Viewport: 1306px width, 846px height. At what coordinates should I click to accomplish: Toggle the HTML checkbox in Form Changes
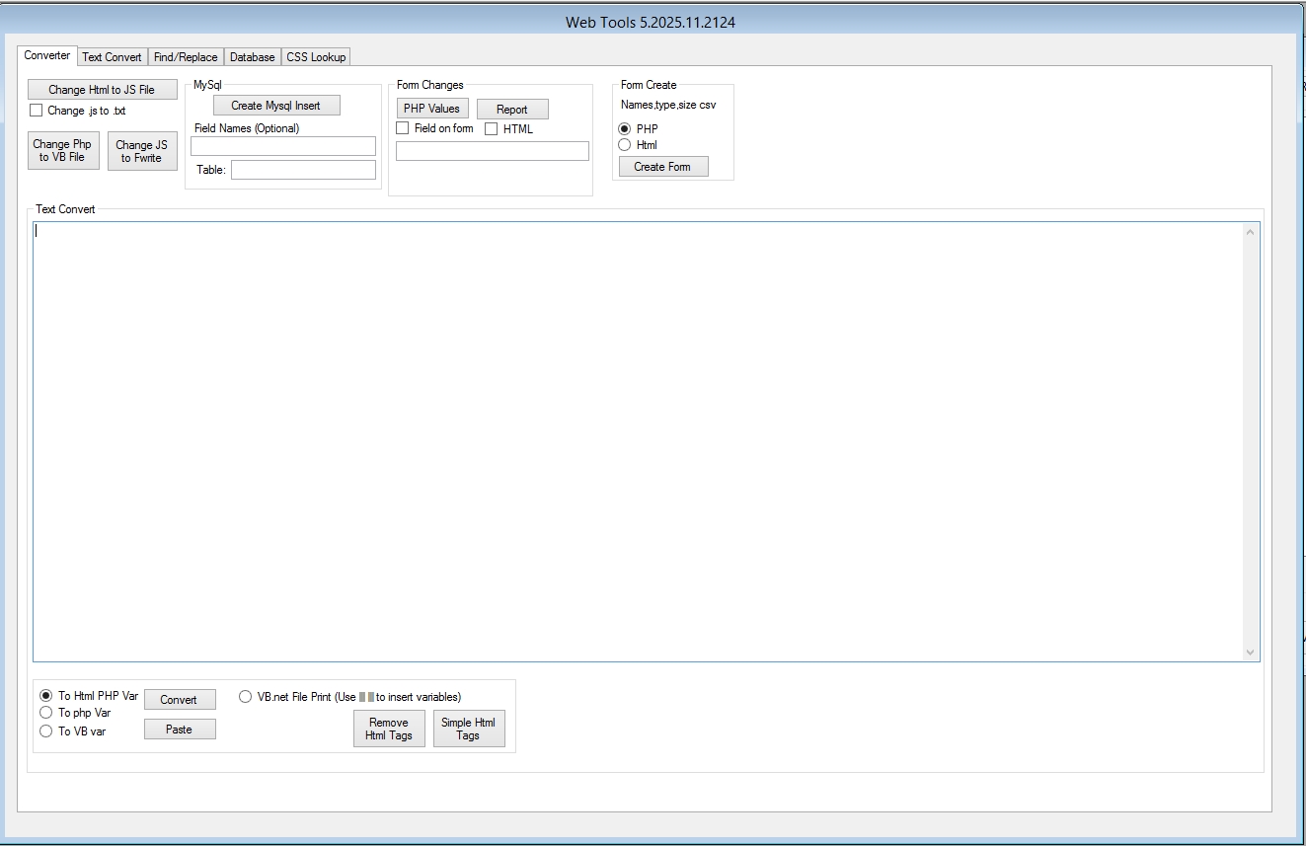(491, 129)
